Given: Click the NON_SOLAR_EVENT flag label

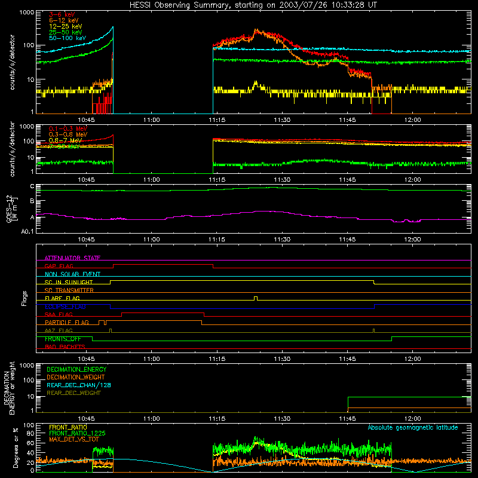Looking at the screenshot, I should tap(72, 274).
